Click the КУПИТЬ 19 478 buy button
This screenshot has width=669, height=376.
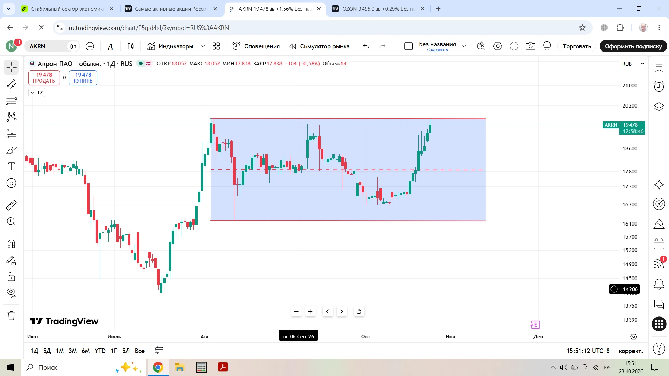[83, 78]
